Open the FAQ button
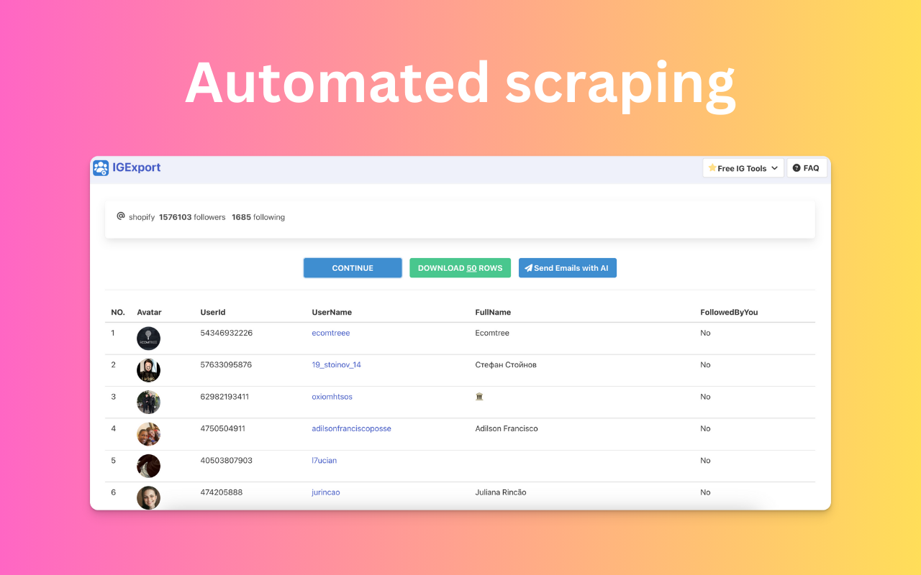Image resolution: width=921 pixels, height=575 pixels. 807,168
